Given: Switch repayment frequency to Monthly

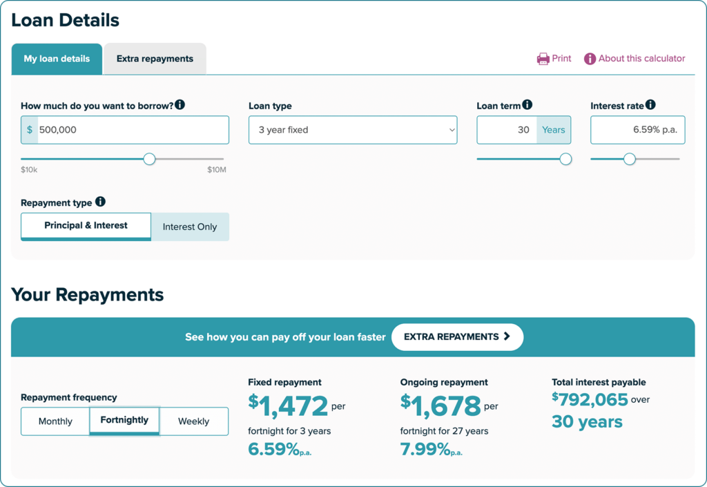Looking at the screenshot, I should pos(55,421).
